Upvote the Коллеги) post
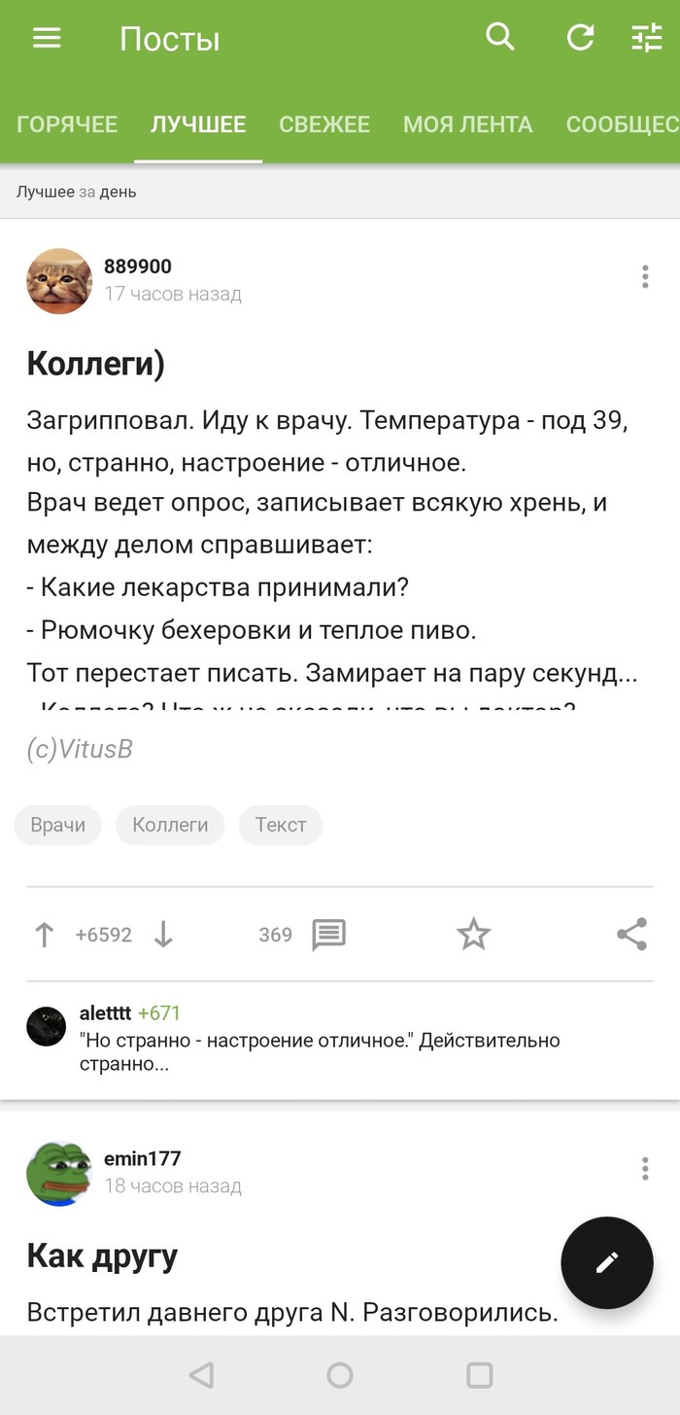 (x=44, y=935)
